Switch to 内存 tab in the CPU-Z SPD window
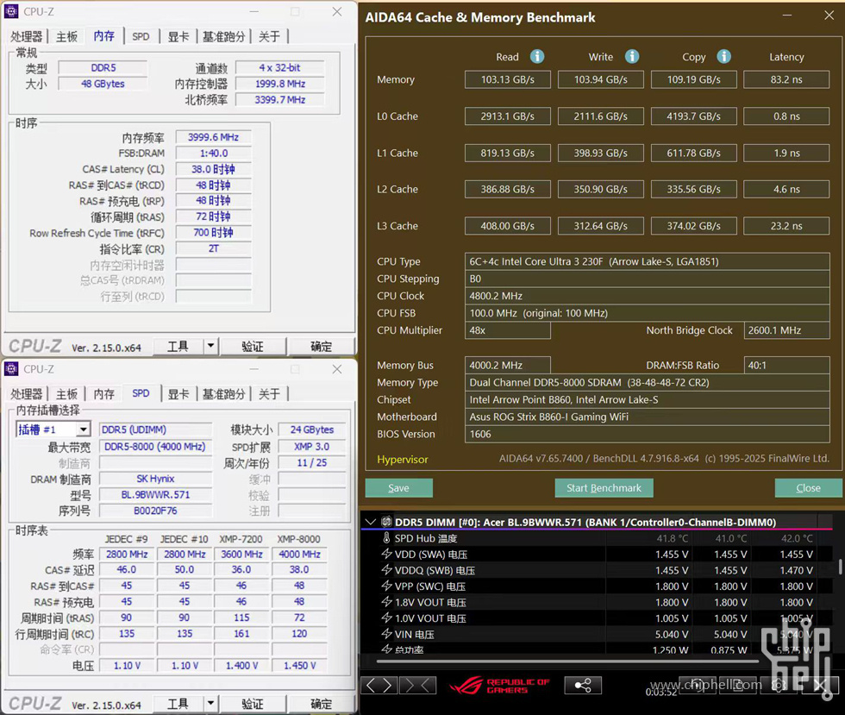This screenshot has width=845, height=715. [x=104, y=394]
